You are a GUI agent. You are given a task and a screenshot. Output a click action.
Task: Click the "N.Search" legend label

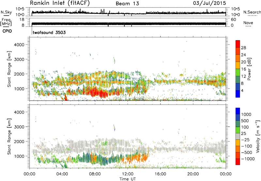tap(252, 12)
